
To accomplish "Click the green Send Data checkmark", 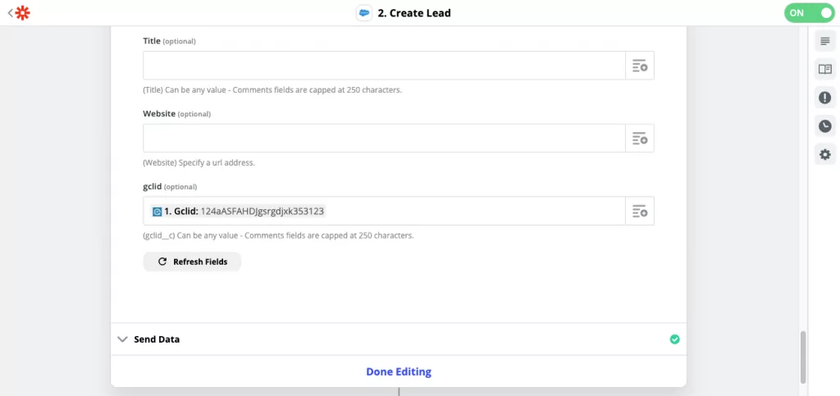I will click(674, 339).
